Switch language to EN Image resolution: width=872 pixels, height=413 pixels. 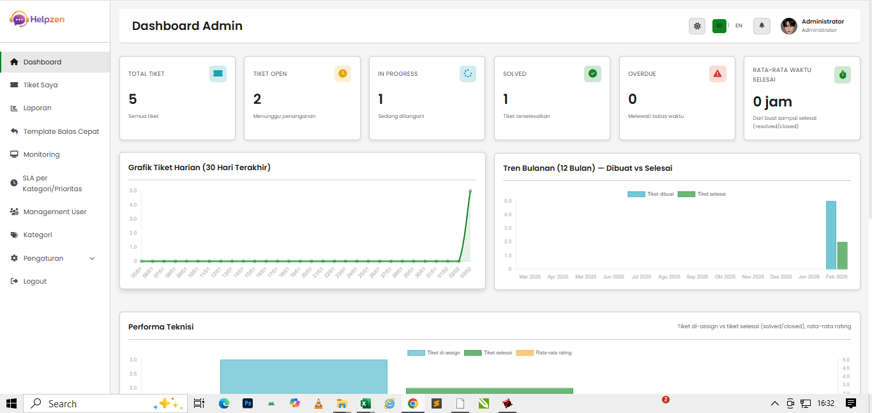(x=739, y=25)
